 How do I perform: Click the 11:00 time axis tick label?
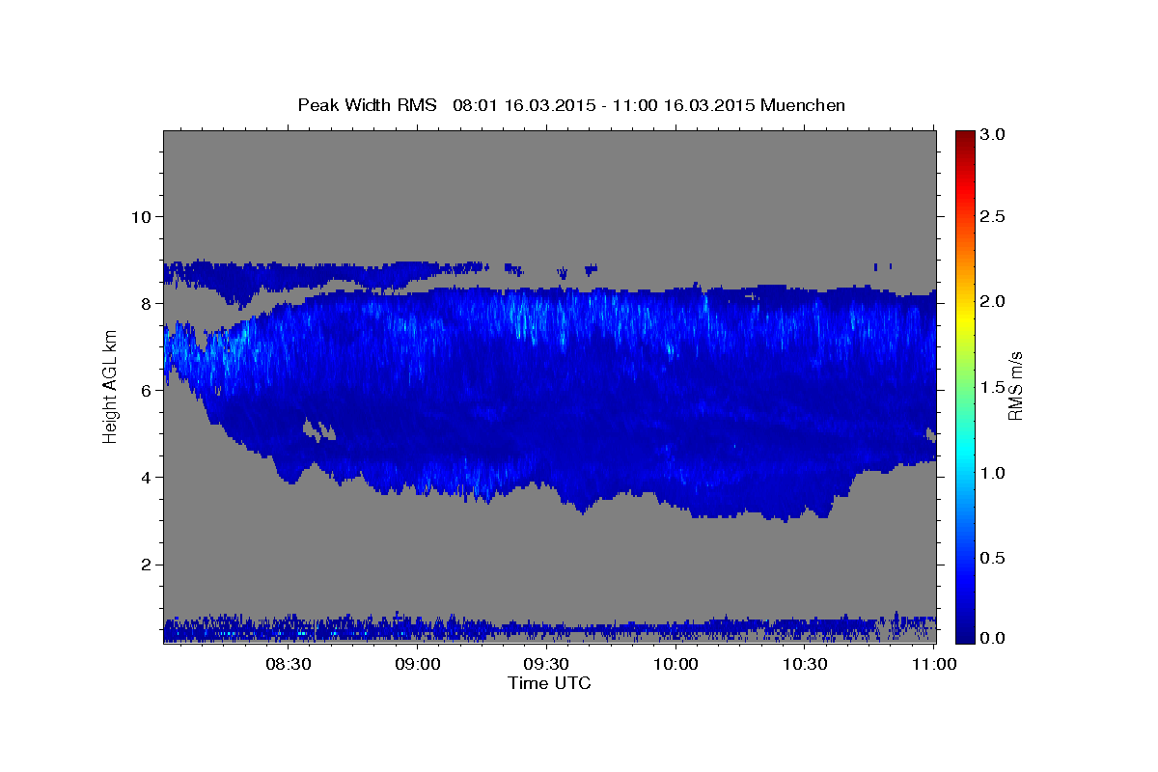(x=933, y=665)
